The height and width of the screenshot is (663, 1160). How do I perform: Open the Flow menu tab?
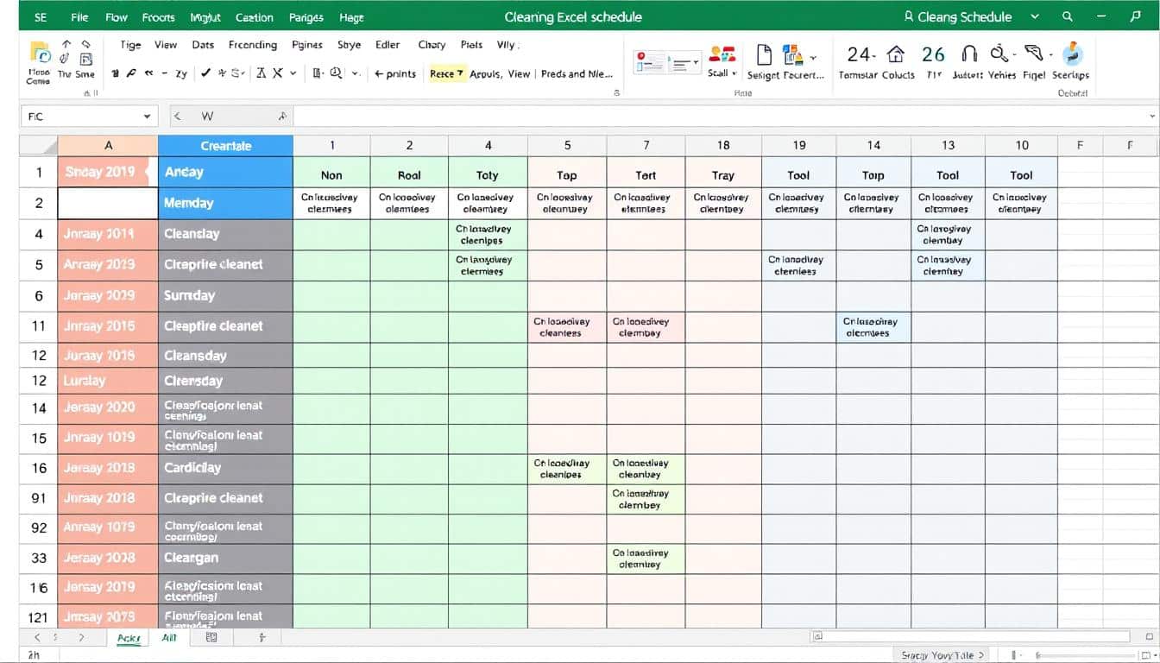[116, 17]
